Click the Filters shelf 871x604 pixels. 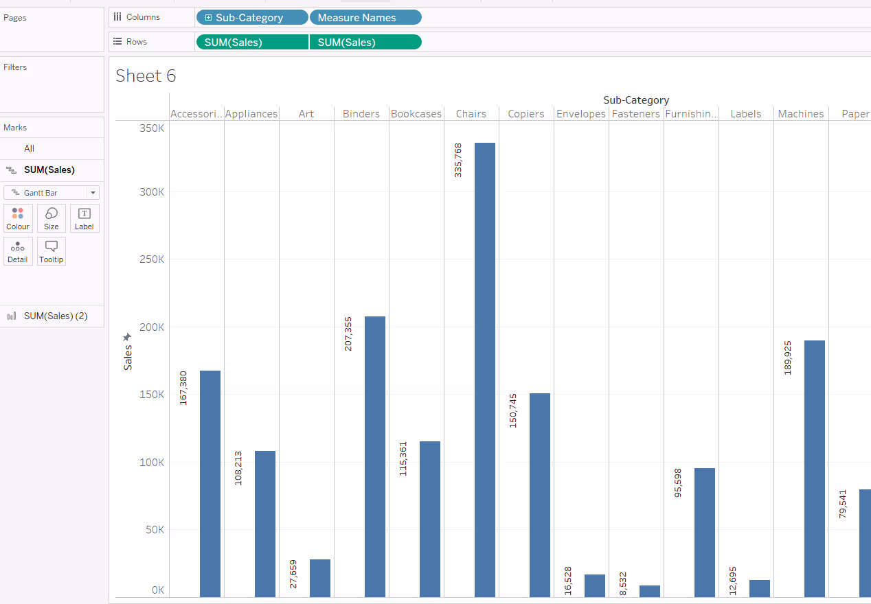click(x=52, y=84)
